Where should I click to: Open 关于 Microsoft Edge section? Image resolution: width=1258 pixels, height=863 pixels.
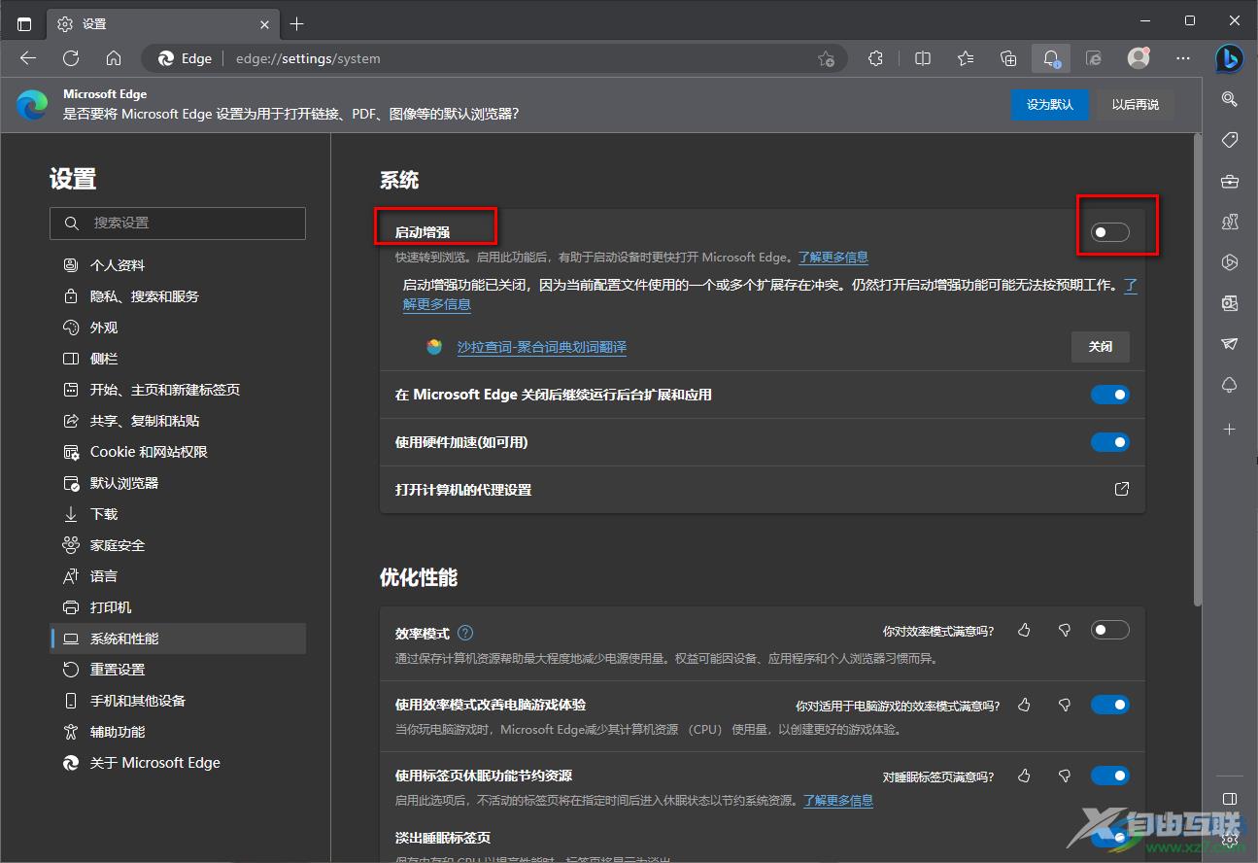178,763
